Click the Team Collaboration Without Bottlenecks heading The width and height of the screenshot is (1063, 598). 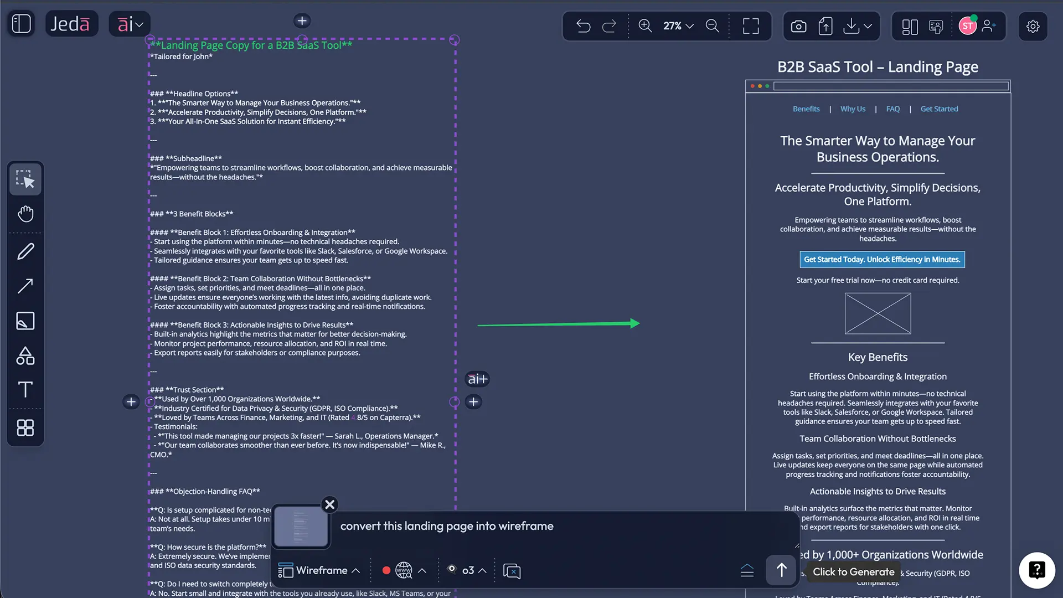pyautogui.click(x=878, y=439)
